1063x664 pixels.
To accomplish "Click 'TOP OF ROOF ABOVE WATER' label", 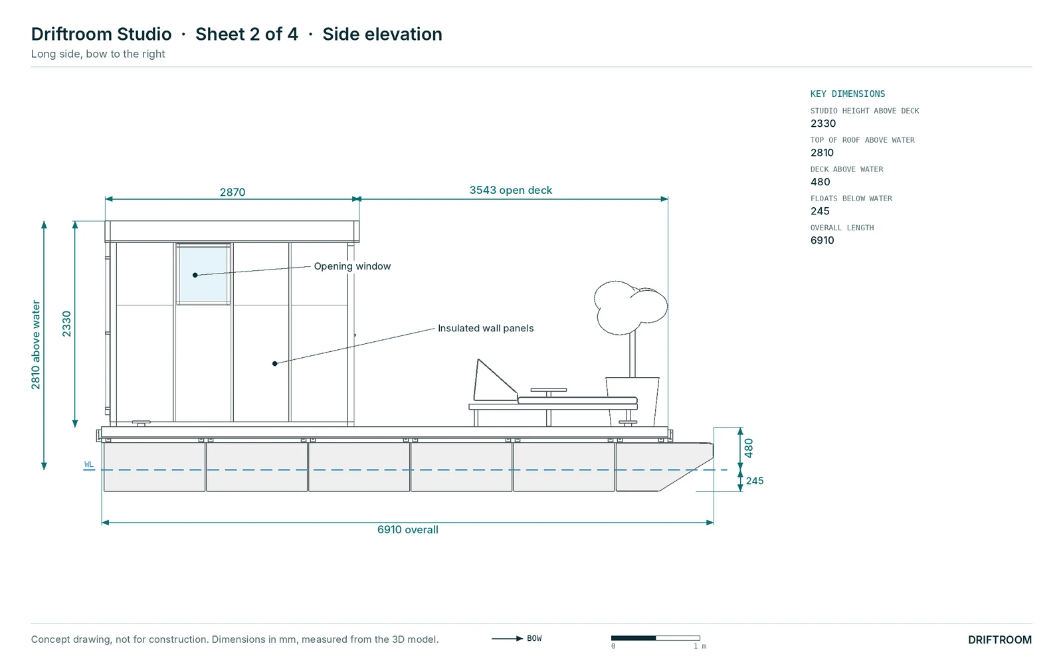I will tap(862, 140).
